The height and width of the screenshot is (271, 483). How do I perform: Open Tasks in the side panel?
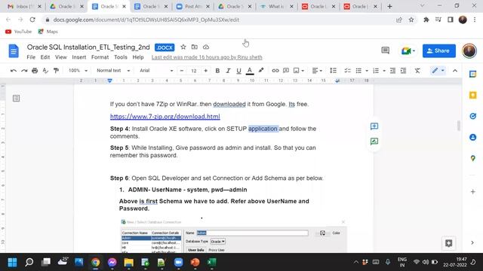473,116
